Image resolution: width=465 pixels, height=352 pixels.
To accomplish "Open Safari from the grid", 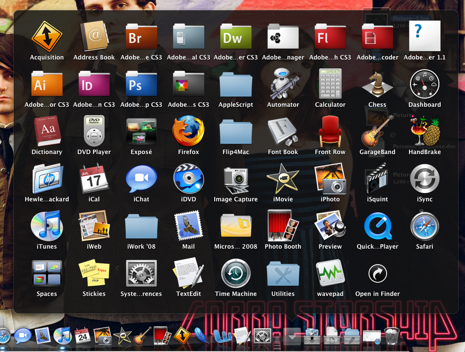I will pos(425,225).
